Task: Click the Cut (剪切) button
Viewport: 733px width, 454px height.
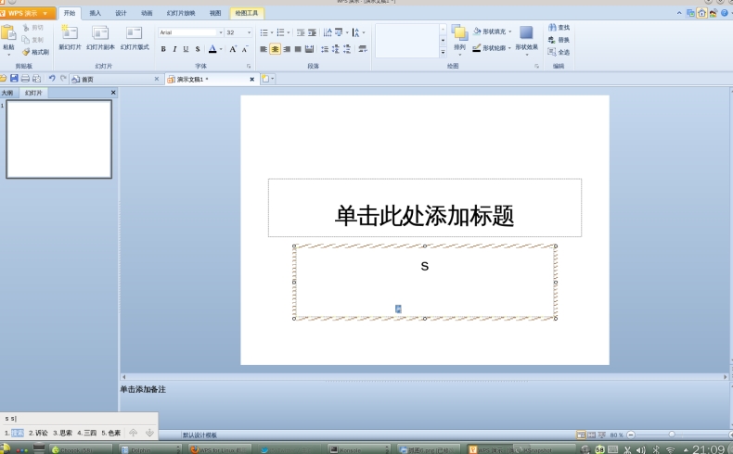Action: [x=32, y=28]
